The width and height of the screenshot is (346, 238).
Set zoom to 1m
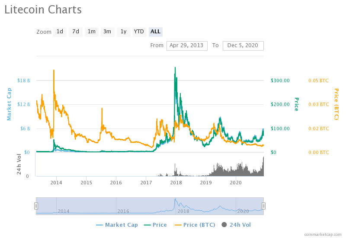pyautogui.click(x=92, y=32)
